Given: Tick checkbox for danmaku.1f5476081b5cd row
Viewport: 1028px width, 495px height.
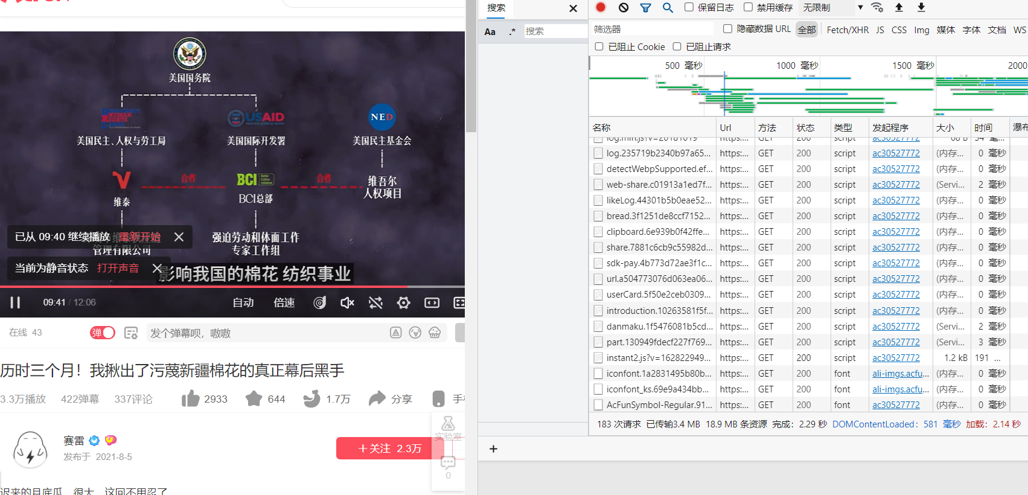Looking at the screenshot, I should (598, 326).
